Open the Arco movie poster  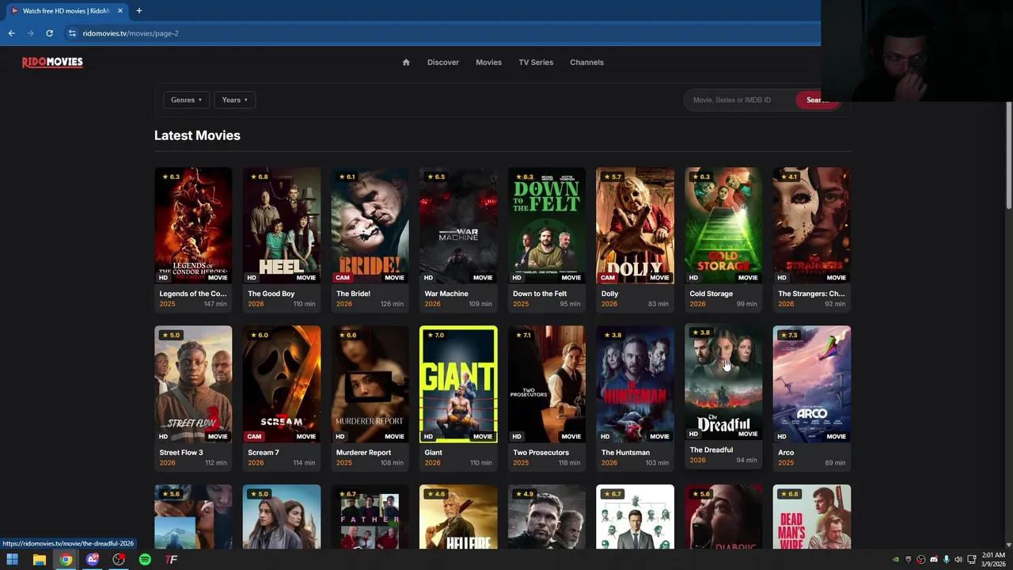point(812,384)
